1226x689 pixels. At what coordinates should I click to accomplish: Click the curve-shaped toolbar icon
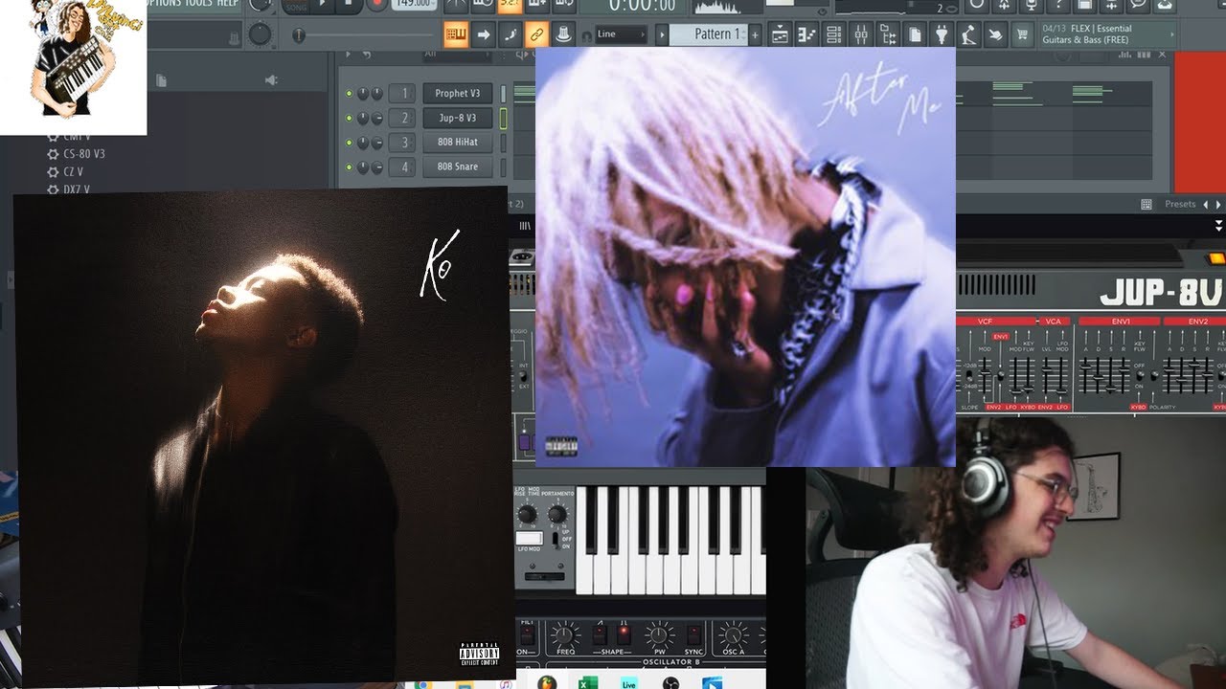point(510,34)
